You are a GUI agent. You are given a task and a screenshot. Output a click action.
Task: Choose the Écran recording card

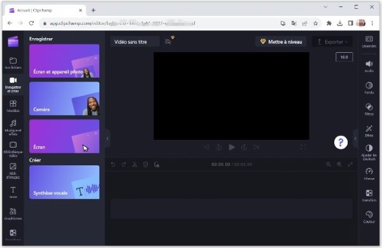64,136
